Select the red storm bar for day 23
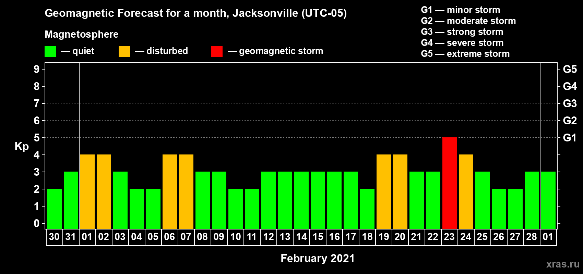The width and height of the screenshot is (583, 274). (x=449, y=183)
